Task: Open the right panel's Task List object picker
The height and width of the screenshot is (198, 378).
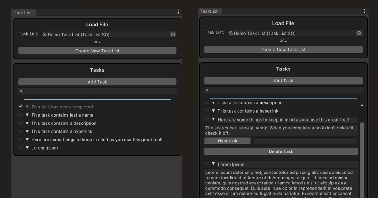Action: 359,33
